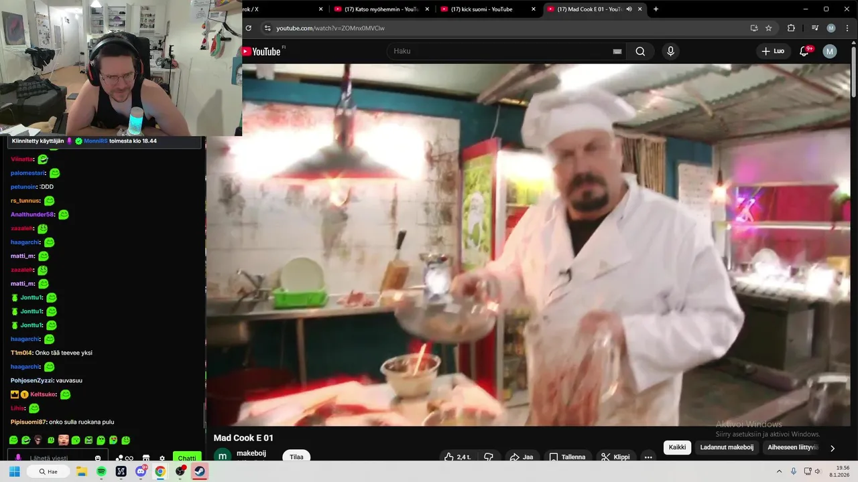Start voice search with microphone
The height and width of the screenshot is (482, 858).
coord(670,52)
